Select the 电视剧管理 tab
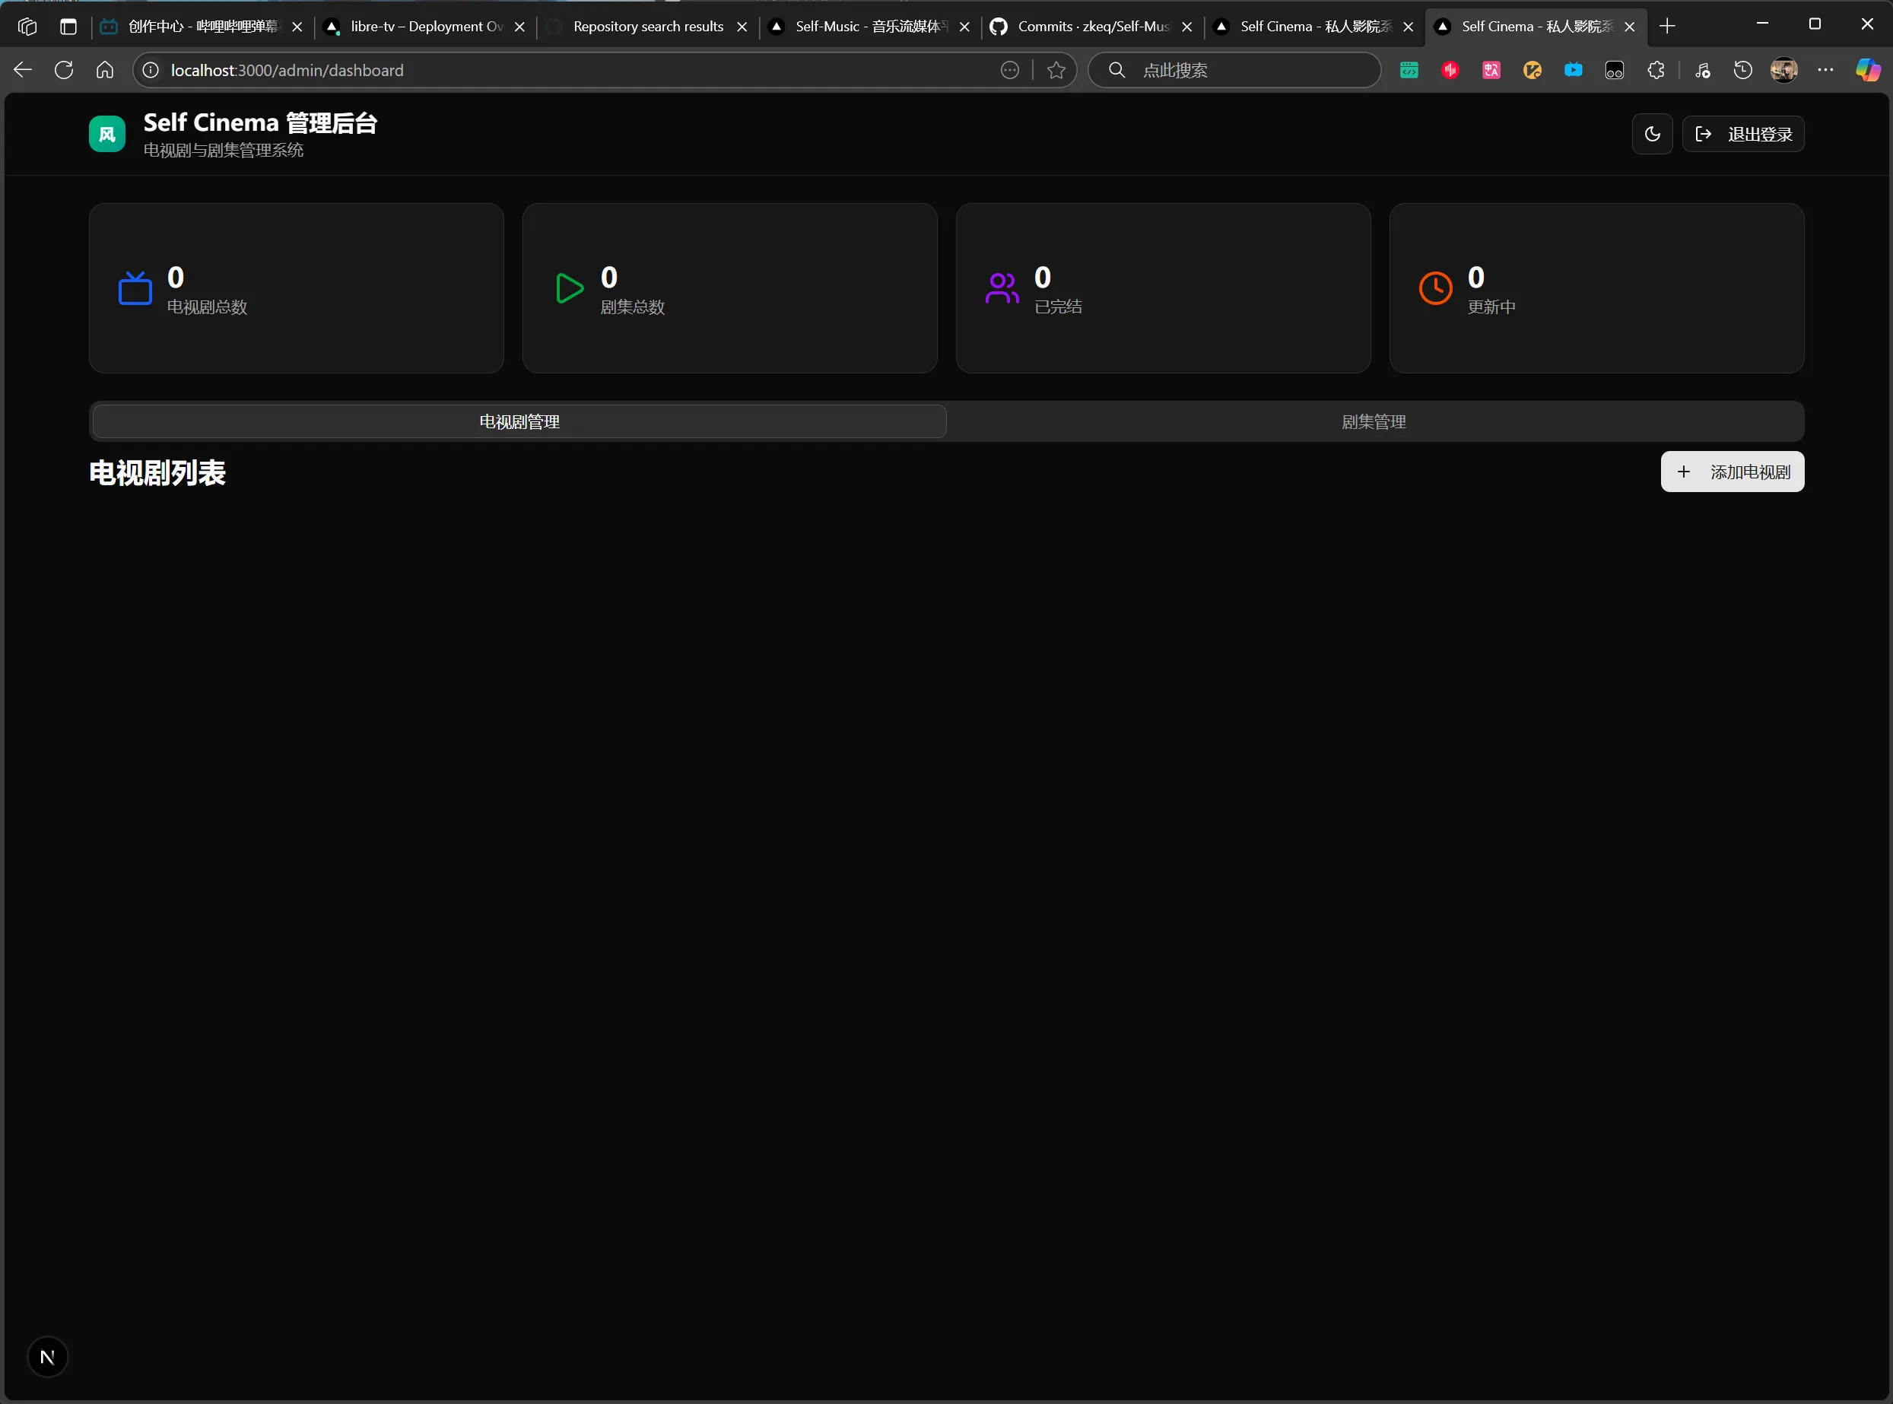The width and height of the screenshot is (1893, 1404). point(519,421)
